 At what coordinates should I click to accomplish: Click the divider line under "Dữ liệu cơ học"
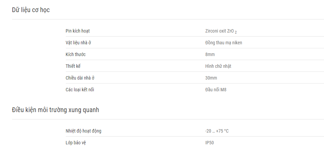coord(168,19)
